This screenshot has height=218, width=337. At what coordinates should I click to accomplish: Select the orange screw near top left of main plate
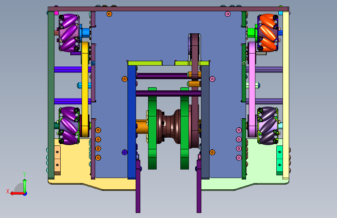109,14
